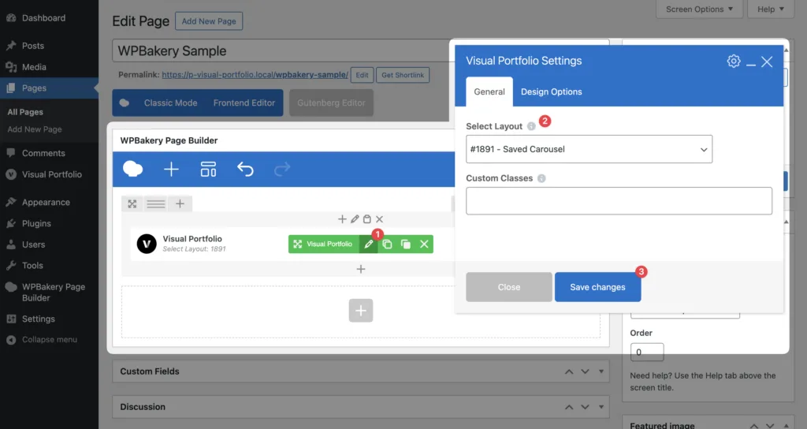The width and height of the screenshot is (807, 429).
Task: Undo the last builder action
Action: (246, 169)
